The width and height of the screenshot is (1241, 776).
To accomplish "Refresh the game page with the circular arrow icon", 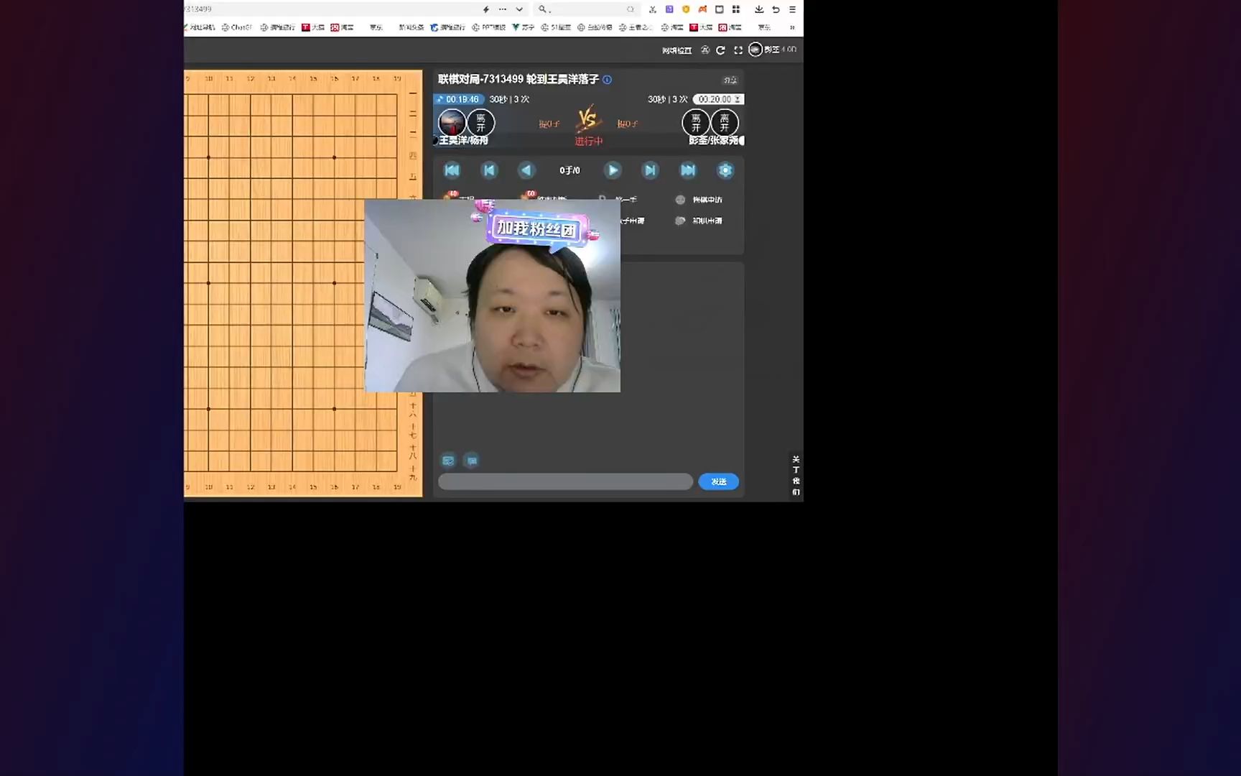I will click(x=720, y=50).
